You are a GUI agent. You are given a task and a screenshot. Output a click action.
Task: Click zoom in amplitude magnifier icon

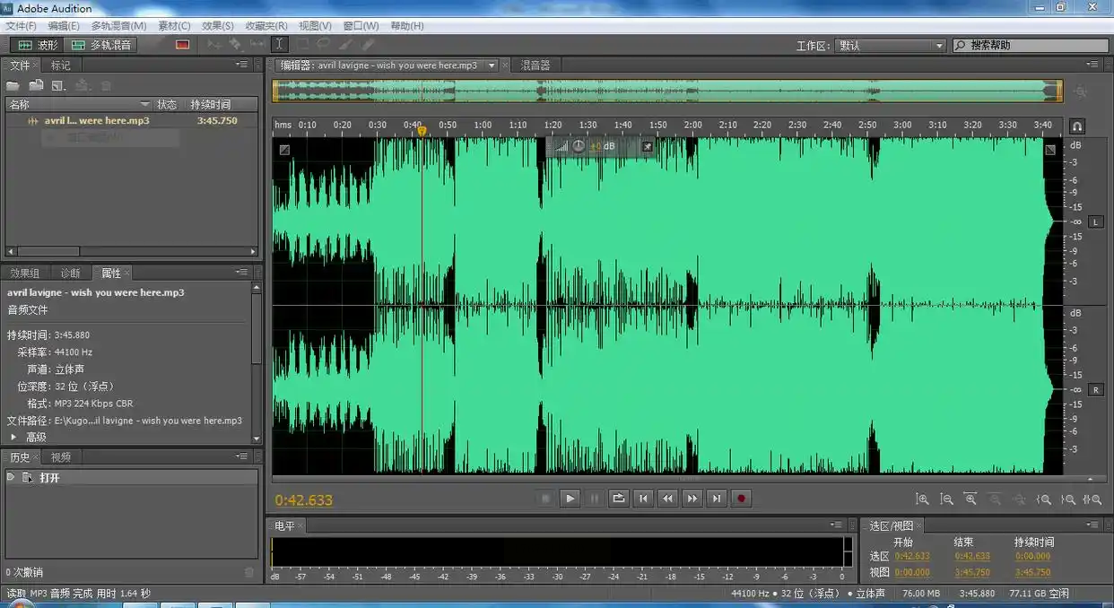tap(921, 499)
